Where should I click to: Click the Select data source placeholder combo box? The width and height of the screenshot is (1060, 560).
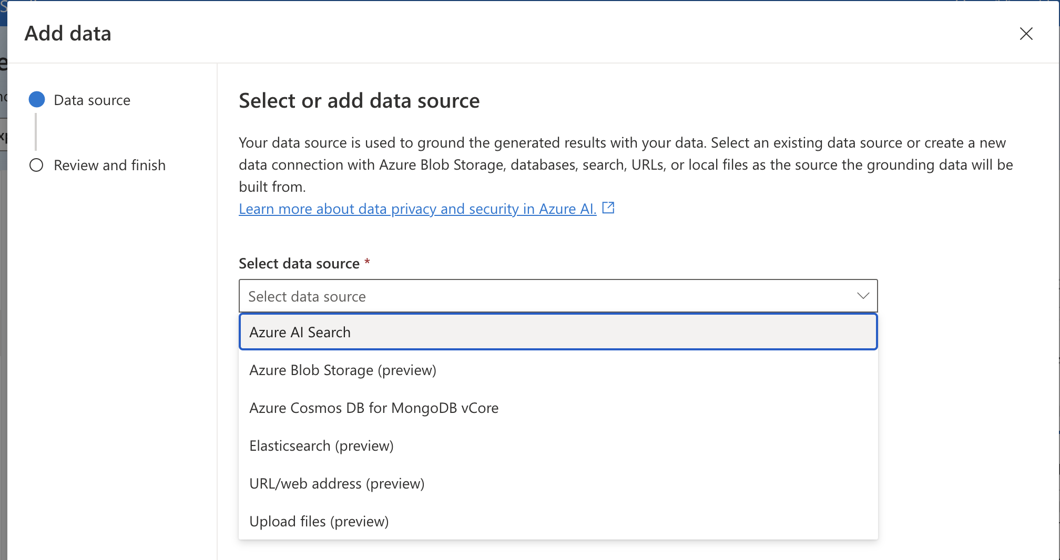[x=547, y=296]
